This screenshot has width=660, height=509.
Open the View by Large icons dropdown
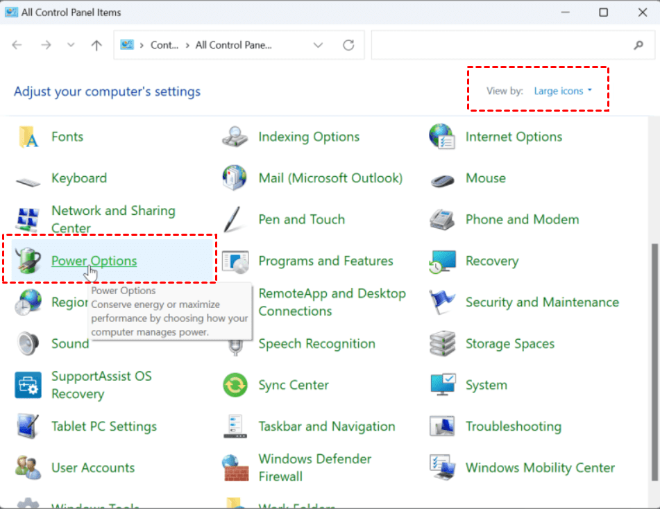(x=563, y=91)
